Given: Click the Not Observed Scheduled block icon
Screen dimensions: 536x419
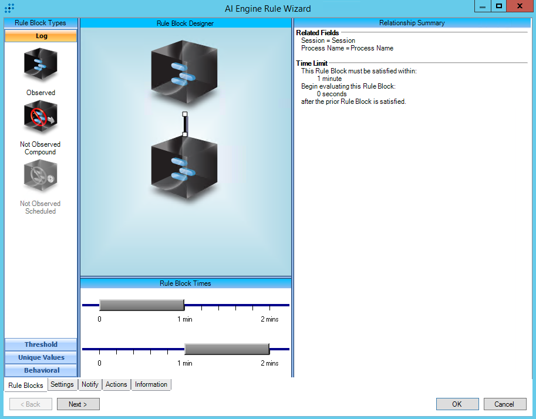Looking at the screenshot, I should pyautogui.click(x=41, y=176).
